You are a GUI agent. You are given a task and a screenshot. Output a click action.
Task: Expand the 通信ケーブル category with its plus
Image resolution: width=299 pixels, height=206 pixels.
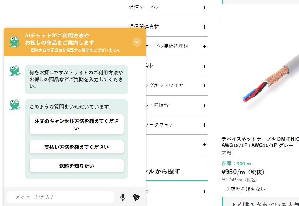coord(204,7)
